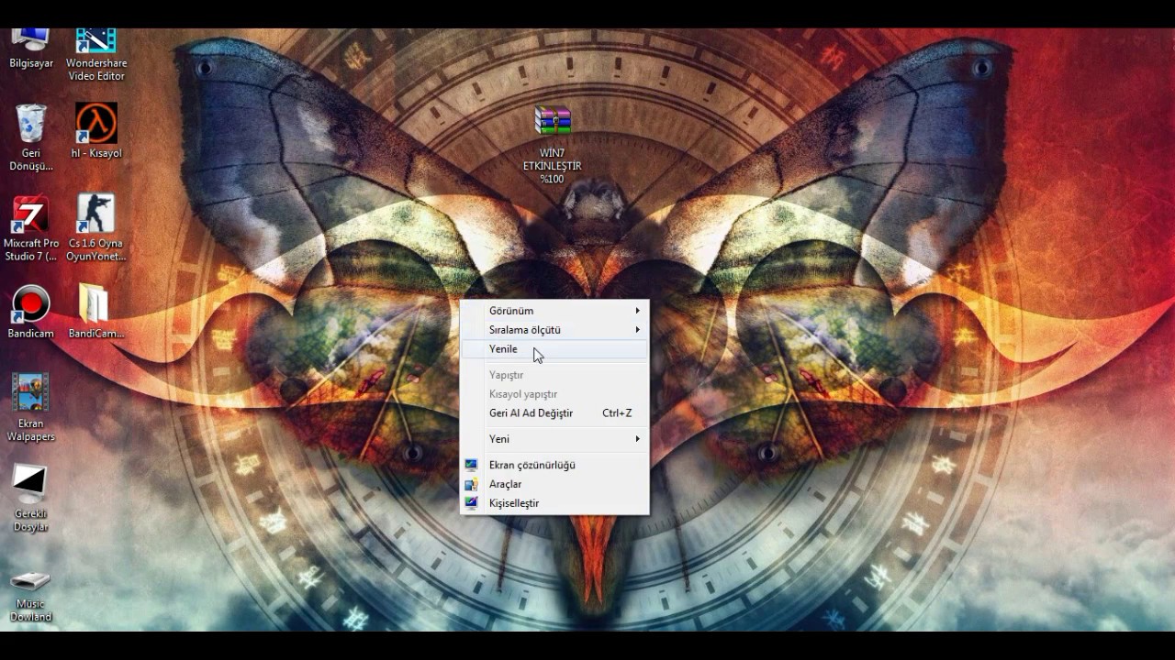Click the 'Müsic Dowland' label text
Viewport: 1175px width, 660px height.
pyautogui.click(x=31, y=610)
